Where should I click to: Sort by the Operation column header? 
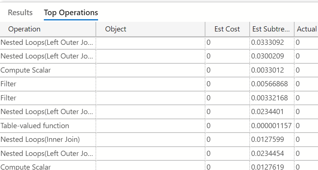tap(25, 29)
